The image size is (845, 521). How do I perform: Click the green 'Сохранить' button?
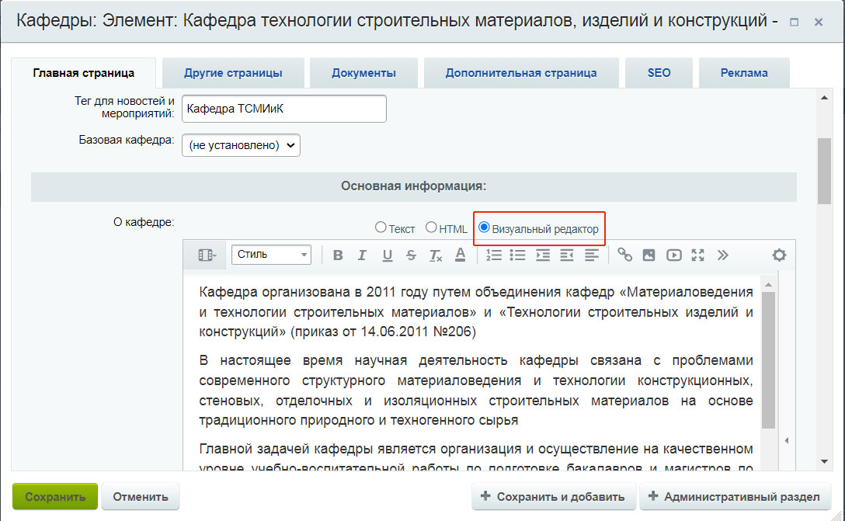pyautogui.click(x=54, y=497)
